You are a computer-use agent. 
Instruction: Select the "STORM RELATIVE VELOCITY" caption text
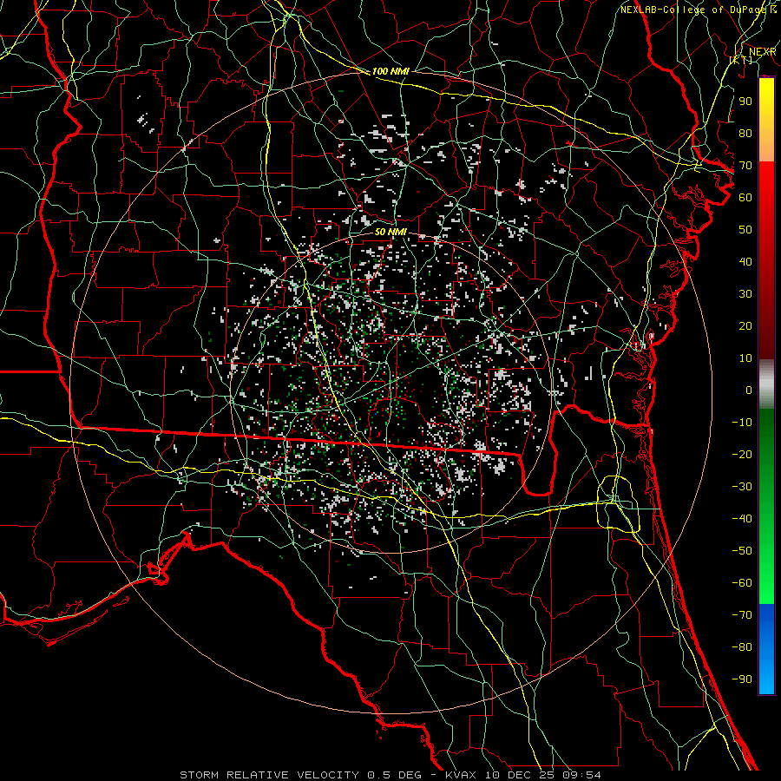point(269,775)
